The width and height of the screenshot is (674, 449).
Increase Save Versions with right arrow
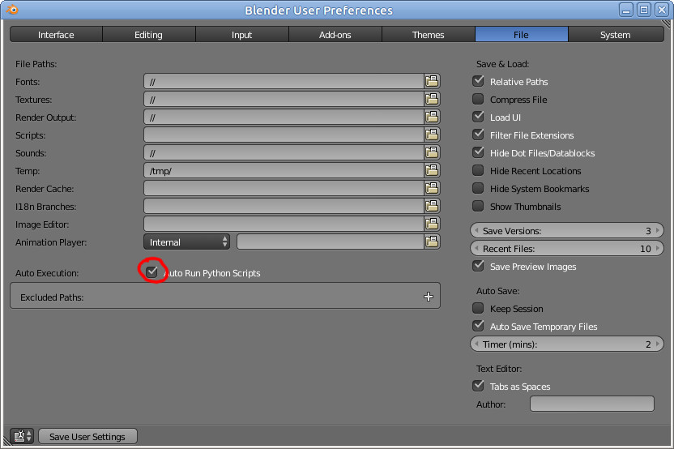[x=658, y=230]
